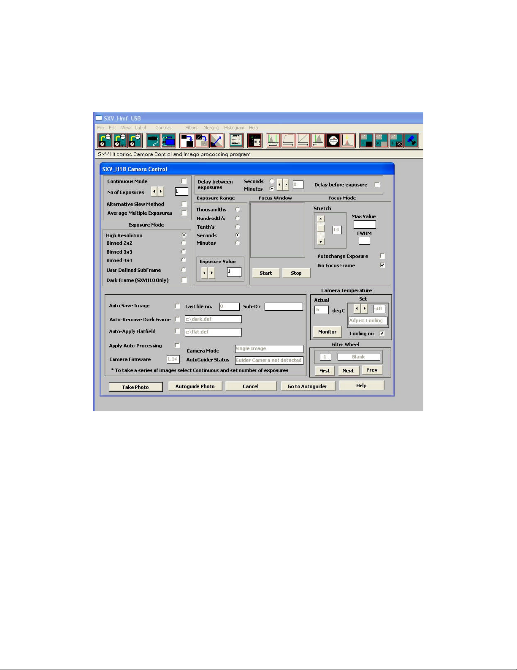This screenshot has width=517, height=670.
Task: Click the blue telescope toolbar icon
Action: (411, 140)
